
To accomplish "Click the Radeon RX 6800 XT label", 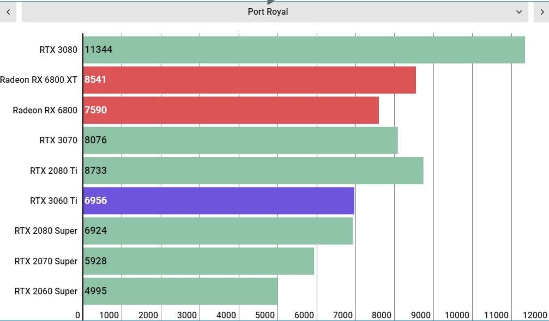I will coord(39,80).
